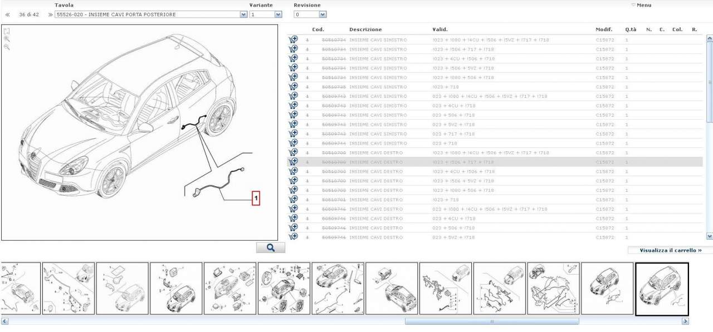Zoom out of the car diagram

click(x=7, y=47)
